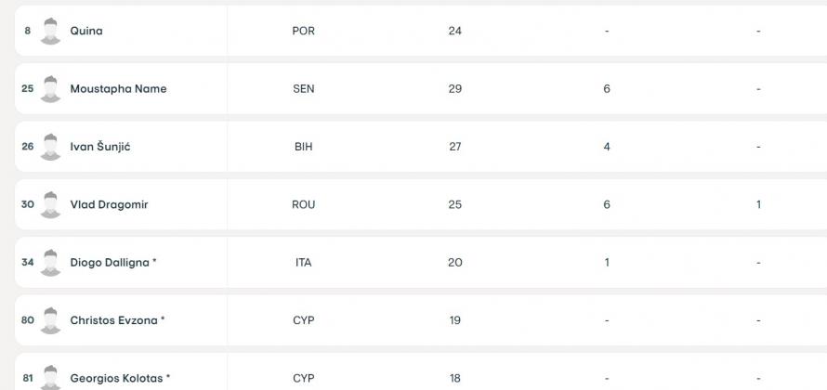Screen dimensions: 827x390
Task: Click the SEN nationality cell
Action: pos(303,89)
